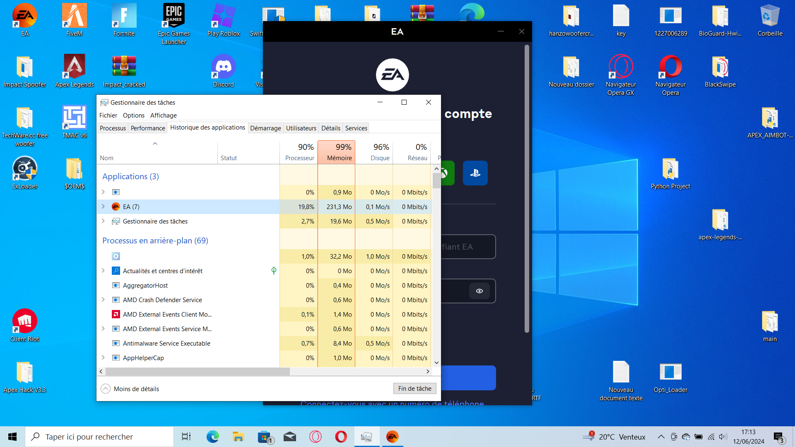Image resolution: width=795 pixels, height=447 pixels.
Task: Click the Fin de tâche button
Action: pos(414,388)
